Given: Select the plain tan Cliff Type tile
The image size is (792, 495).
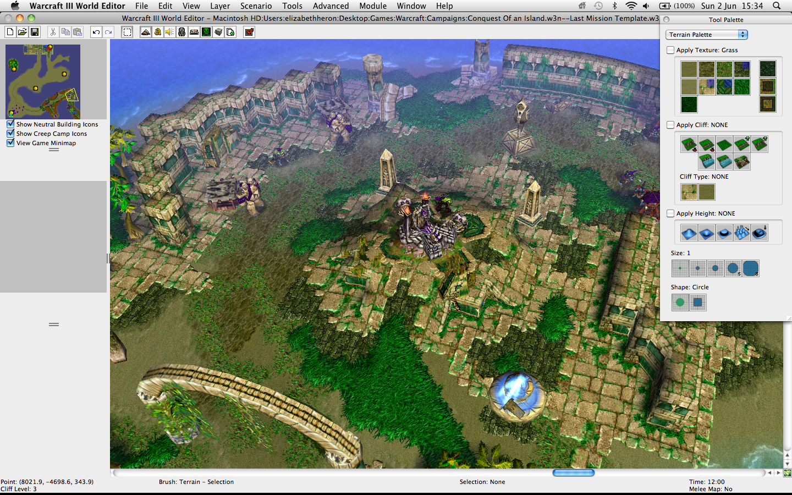Looking at the screenshot, I should tap(707, 192).
